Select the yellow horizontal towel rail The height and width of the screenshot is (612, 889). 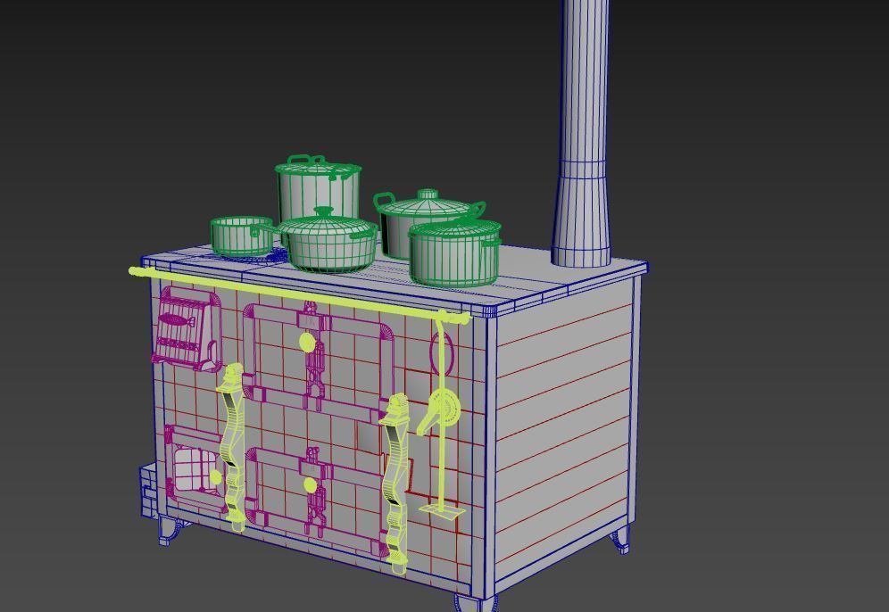299,295
